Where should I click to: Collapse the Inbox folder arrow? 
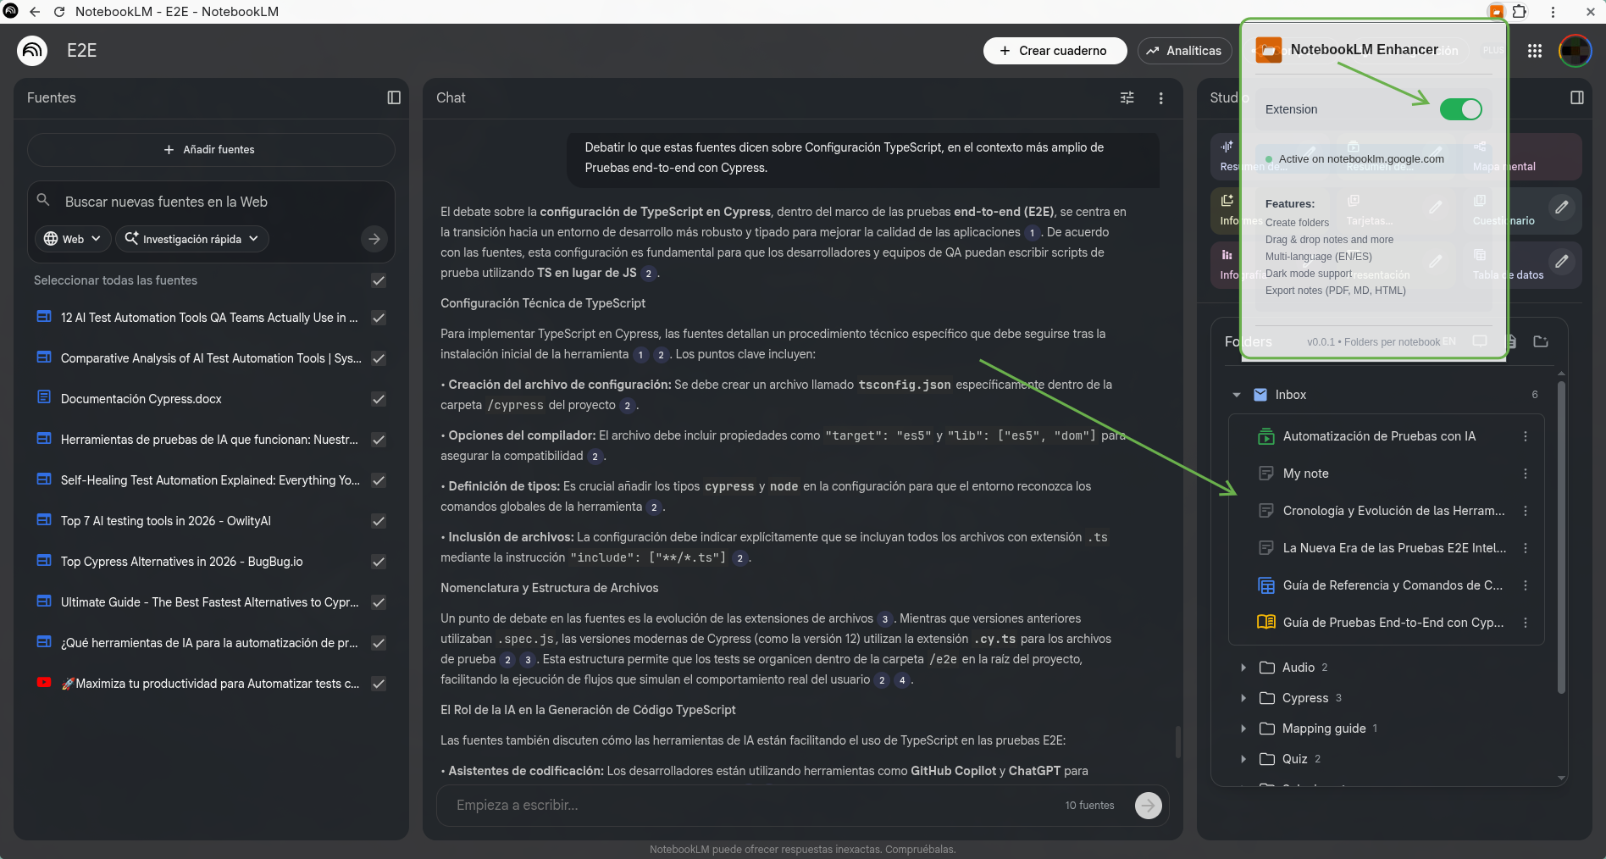(1236, 395)
